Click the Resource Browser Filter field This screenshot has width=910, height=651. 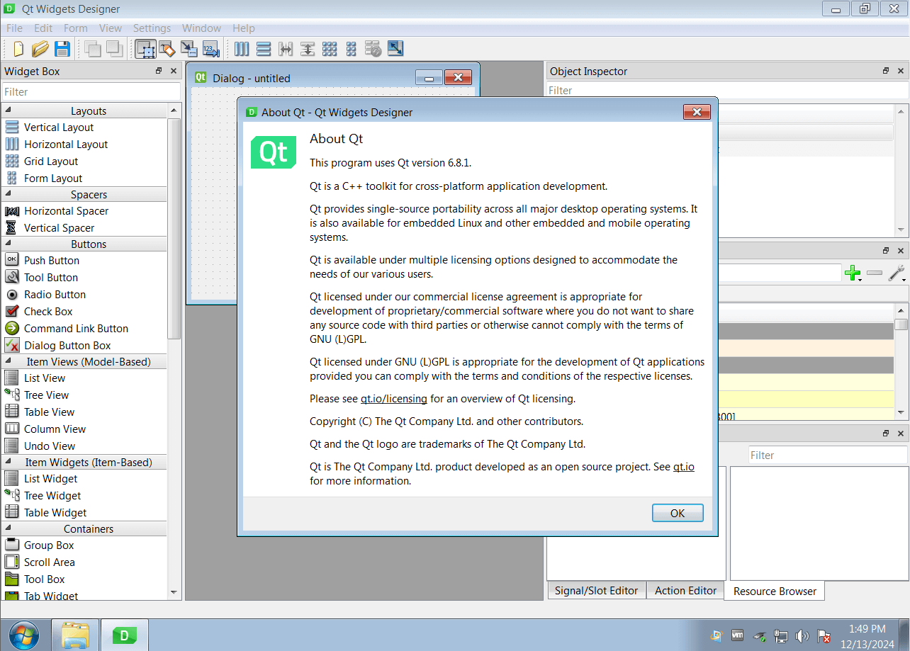828,455
